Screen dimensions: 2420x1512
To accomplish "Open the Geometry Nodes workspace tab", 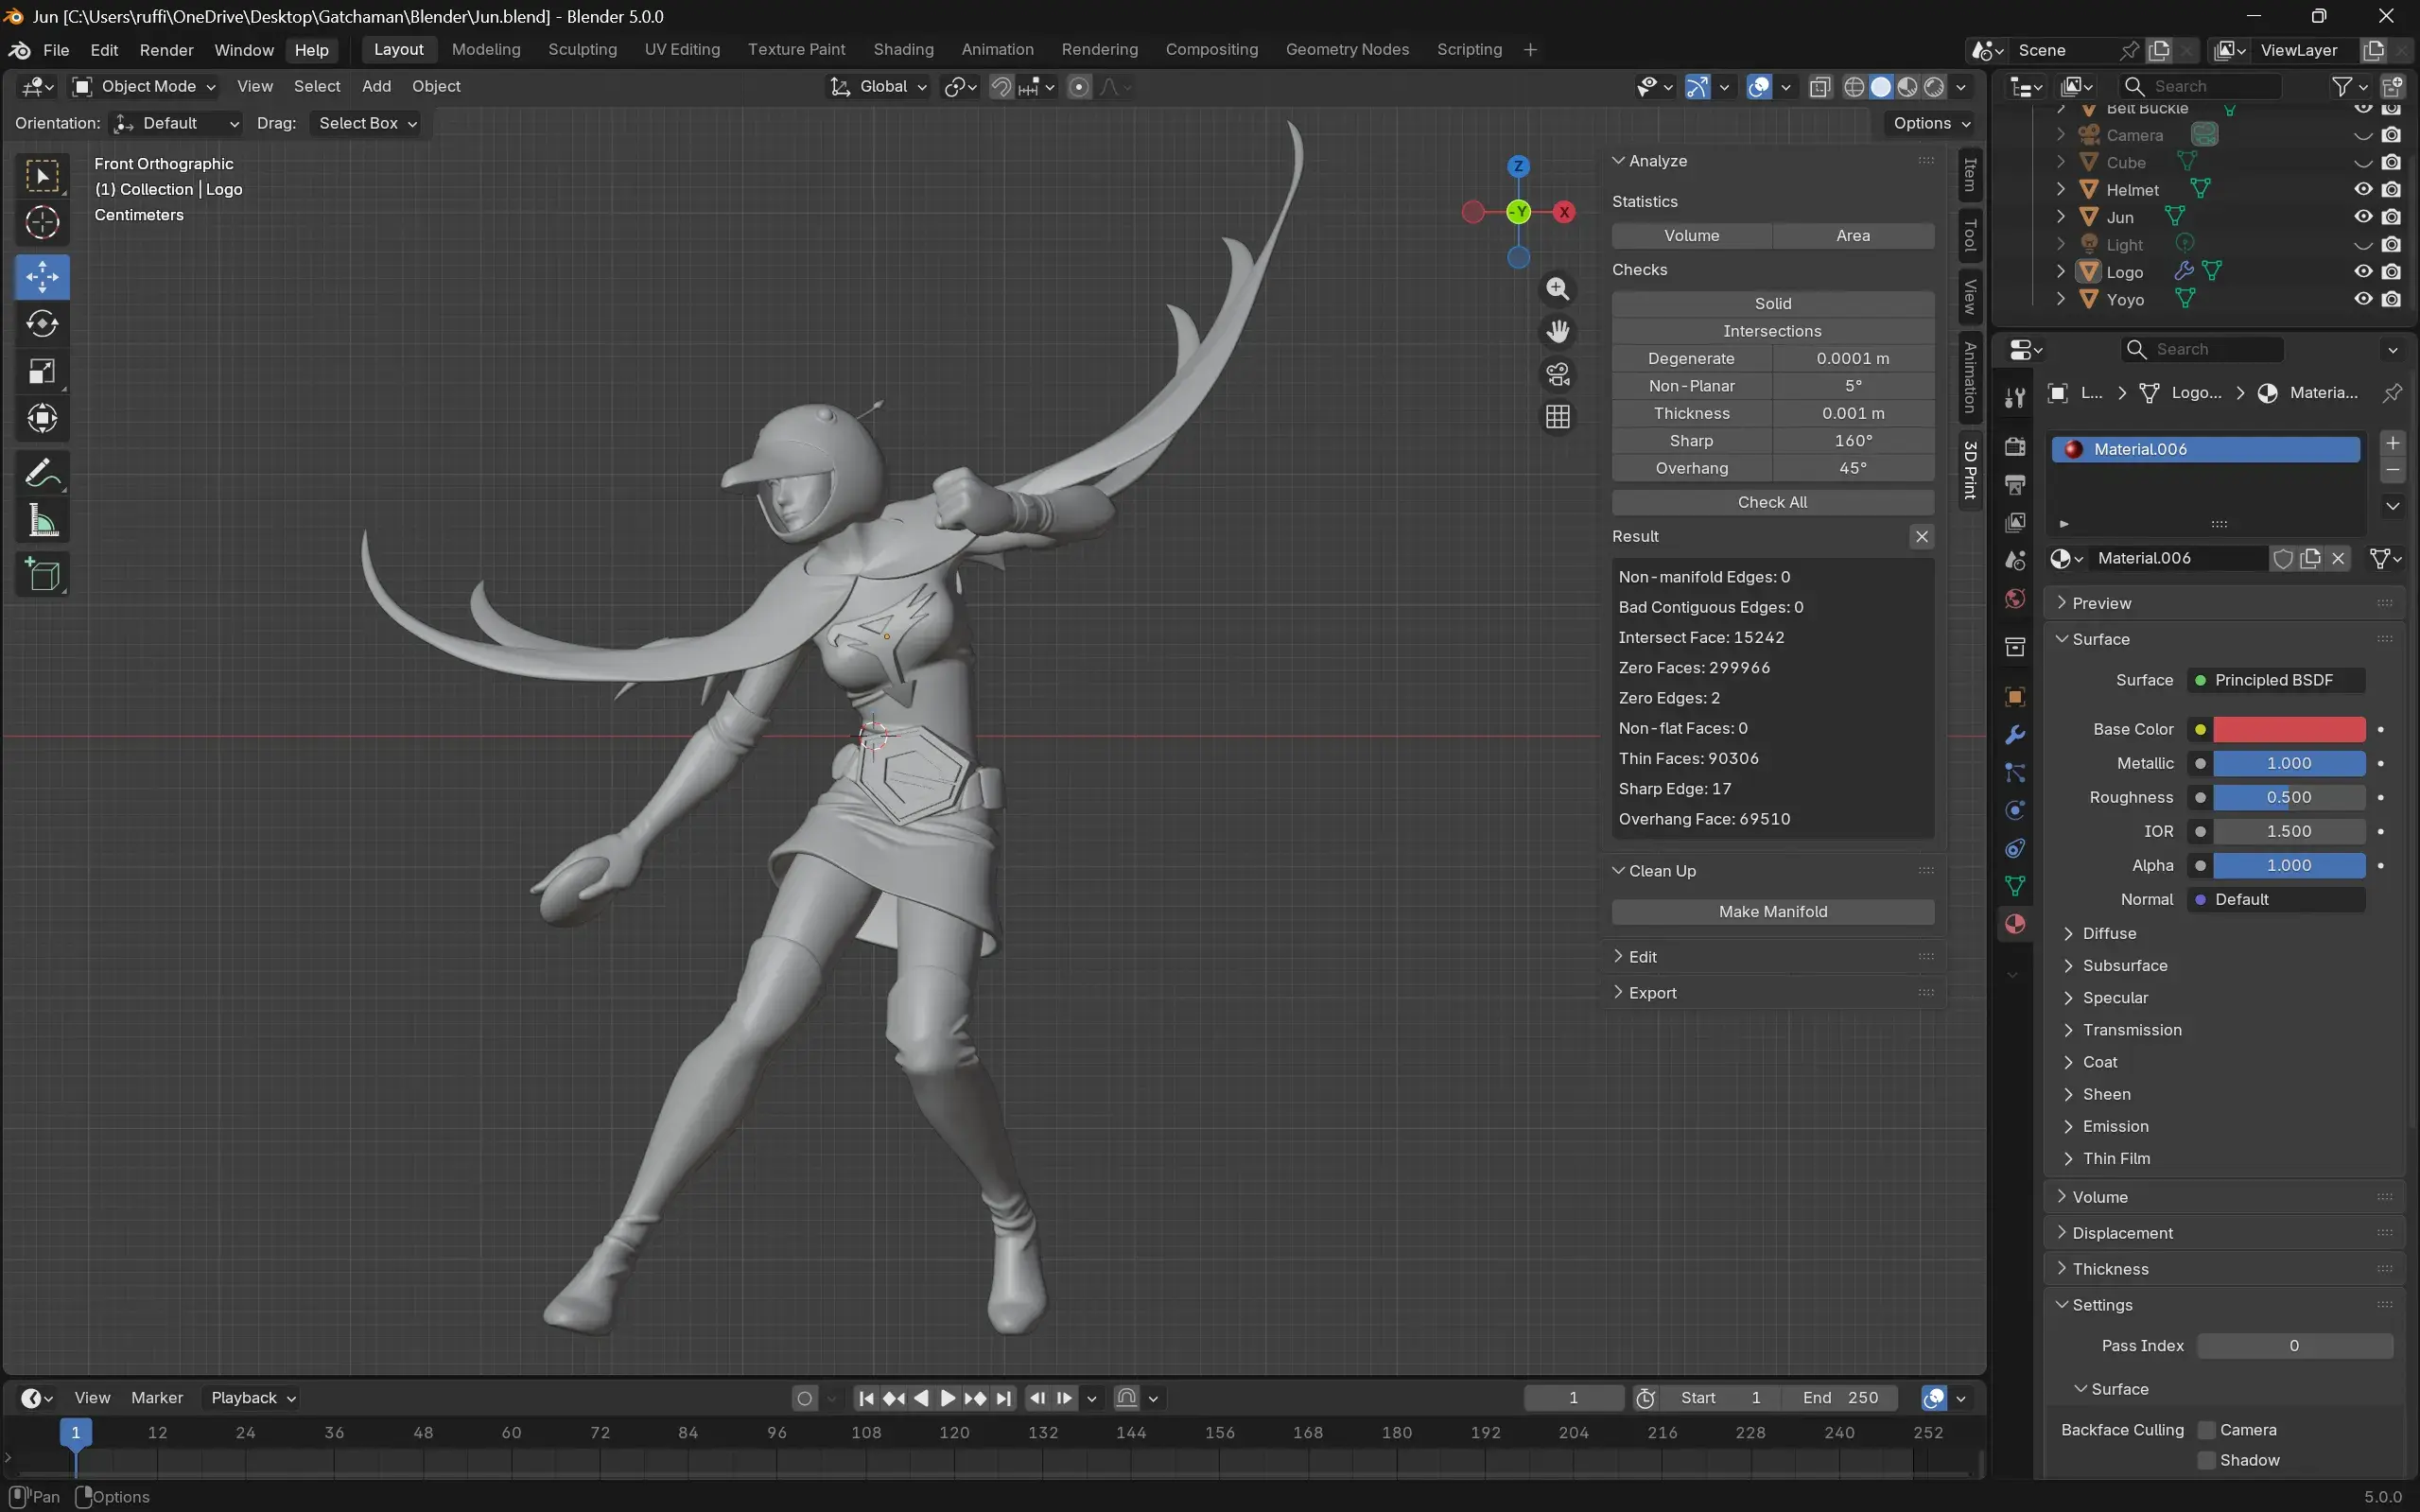I will pos(1347,50).
